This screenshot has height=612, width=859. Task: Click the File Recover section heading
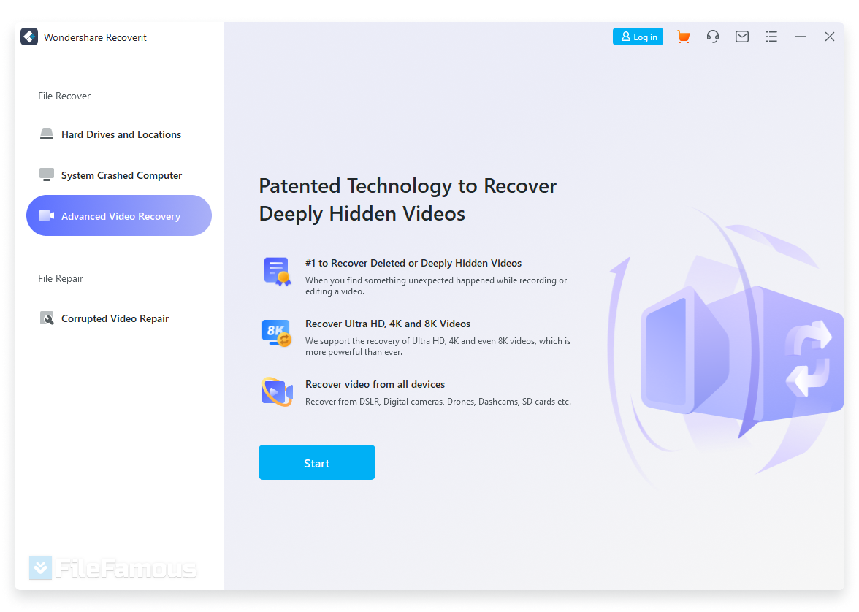[x=64, y=96]
